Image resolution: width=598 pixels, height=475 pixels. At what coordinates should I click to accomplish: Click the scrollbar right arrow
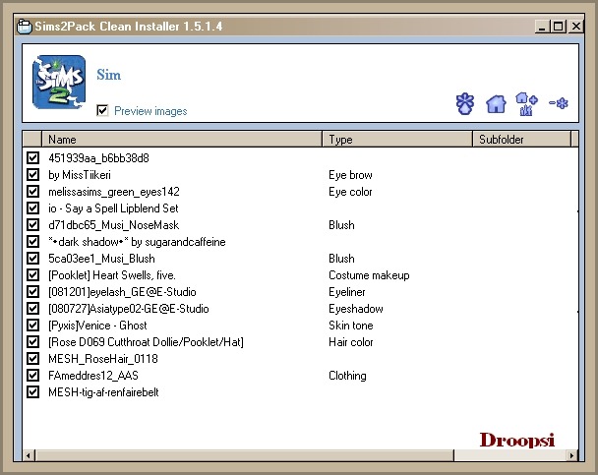[570, 455]
